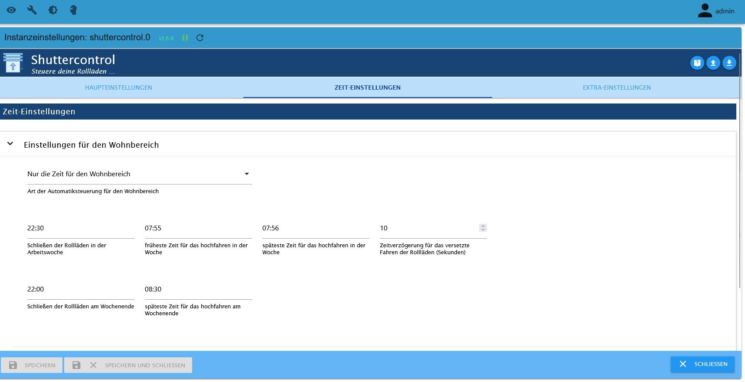
Task: Click Speichern und Schliessen button
Action: pyautogui.click(x=128, y=365)
